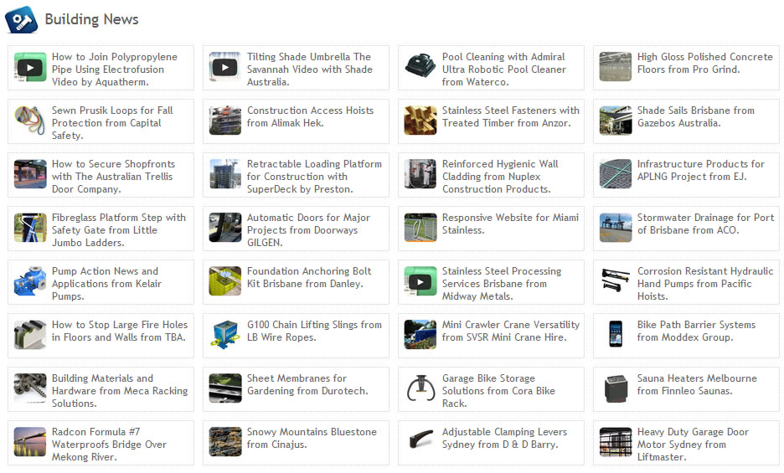Open Garage Bike Storage Solutions article
The width and height of the screenshot is (784, 473).
[x=498, y=390]
